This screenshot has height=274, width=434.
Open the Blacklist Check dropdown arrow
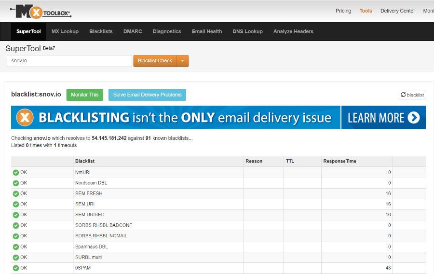tap(182, 61)
